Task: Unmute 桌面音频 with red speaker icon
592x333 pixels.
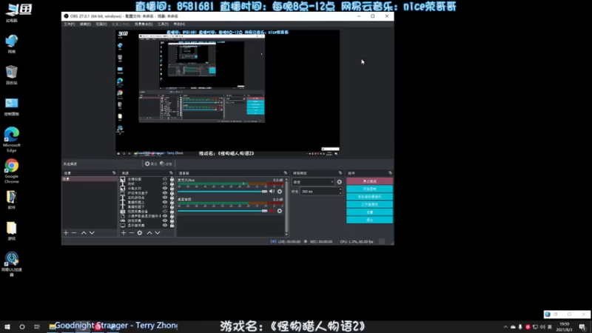Action: (272, 211)
